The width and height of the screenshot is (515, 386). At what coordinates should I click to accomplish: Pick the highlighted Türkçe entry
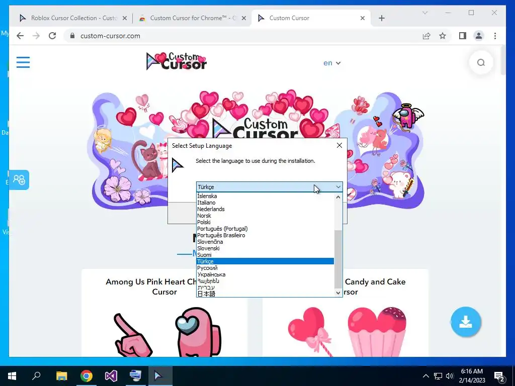[x=265, y=261]
